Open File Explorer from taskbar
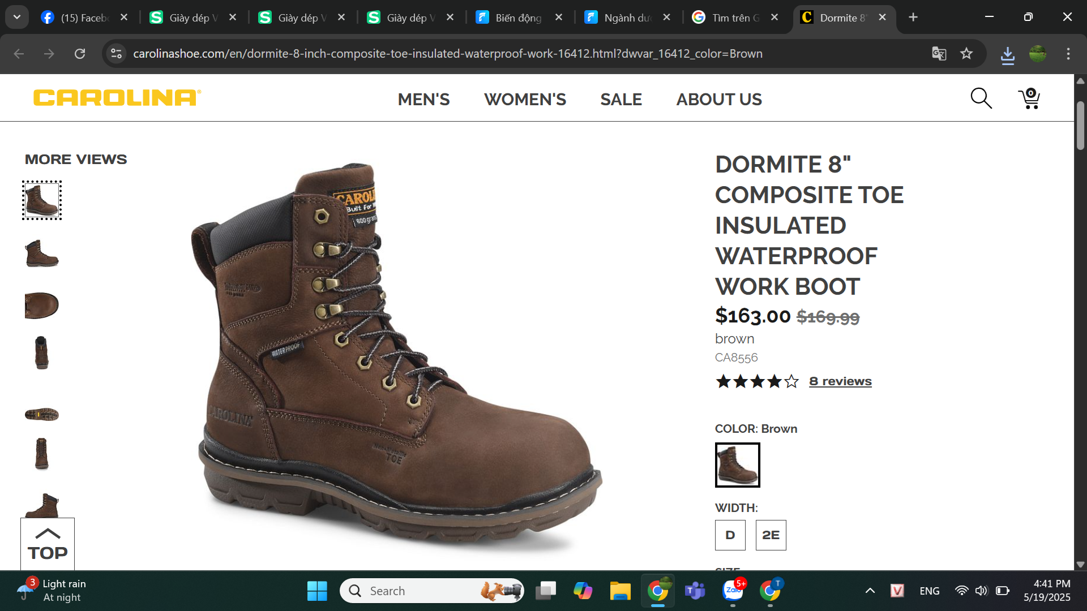Viewport: 1087px width, 611px height. pyautogui.click(x=620, y=591)
